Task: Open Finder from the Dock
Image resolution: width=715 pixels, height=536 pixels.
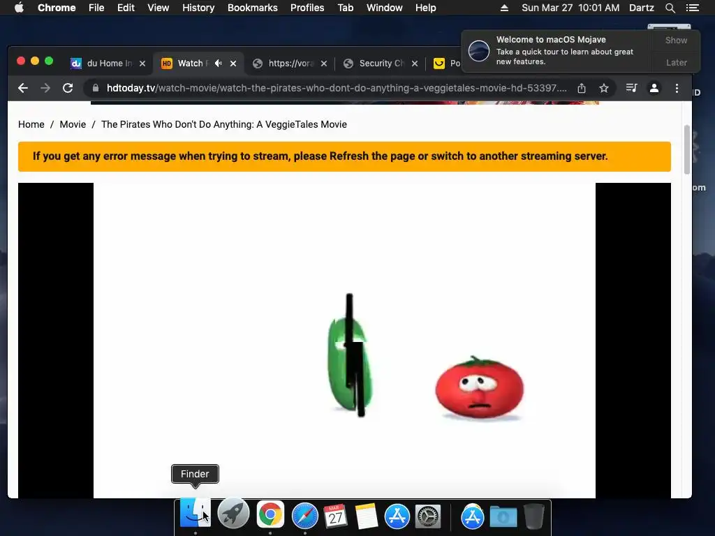Action: tap(196, 513)
